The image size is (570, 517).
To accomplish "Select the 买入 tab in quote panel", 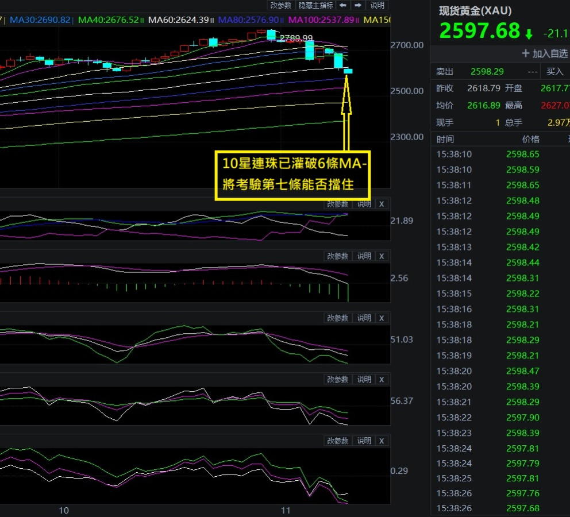I will (554, 72).
